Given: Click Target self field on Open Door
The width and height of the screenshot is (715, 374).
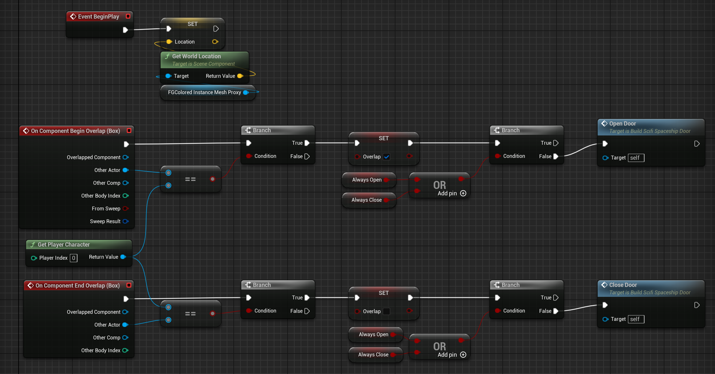Looking at the screenshot, I should (x=636, y=158).
